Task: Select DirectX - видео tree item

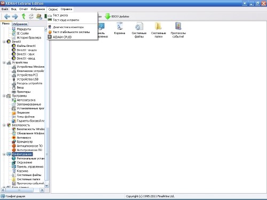Action: point(27,50)
